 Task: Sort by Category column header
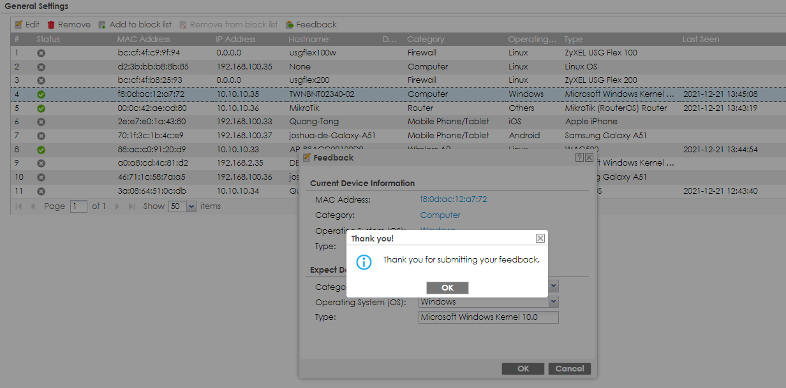coord(426,40)
